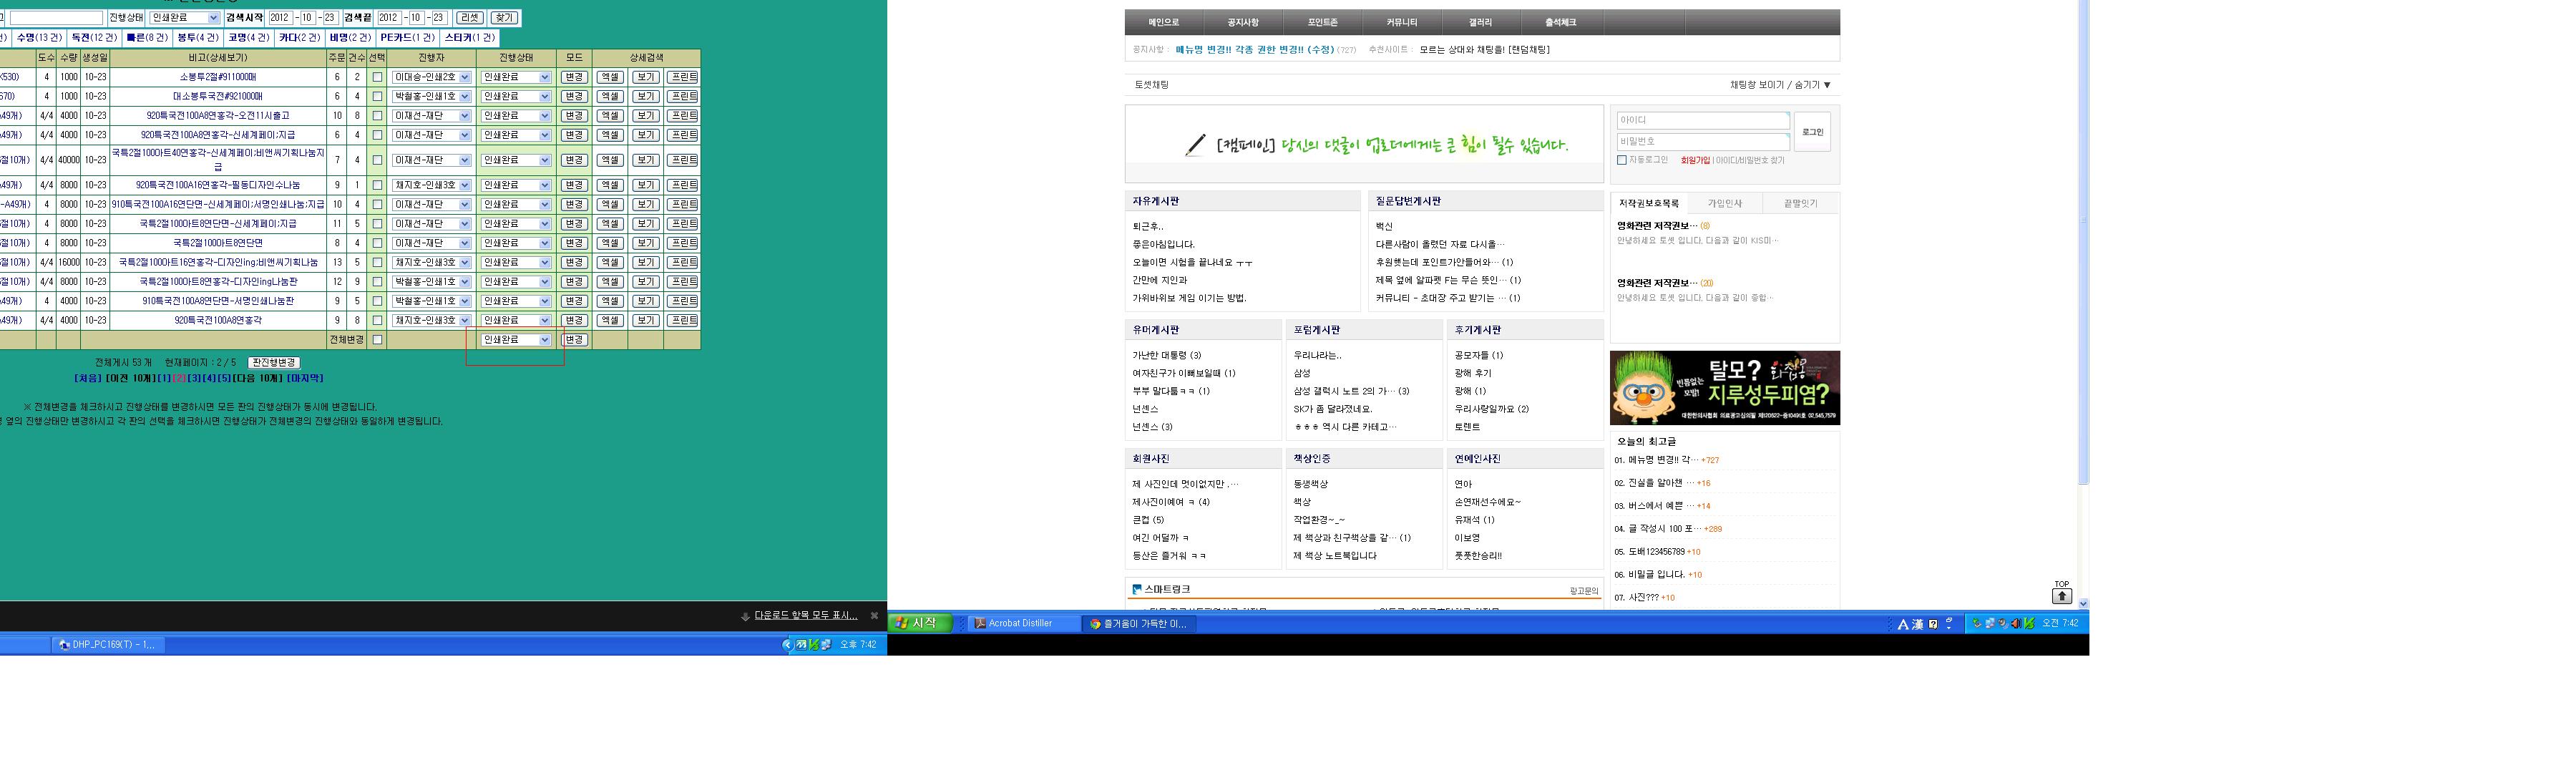The image size is (2576, 773).
Task: Enable the 자동로그인 checkbox
Action: 1622,160
